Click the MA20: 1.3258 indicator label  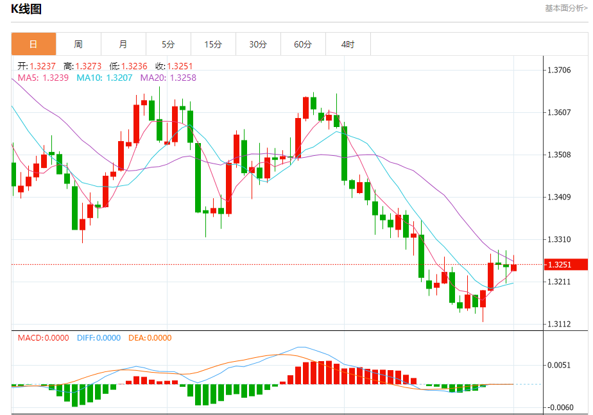168,78
